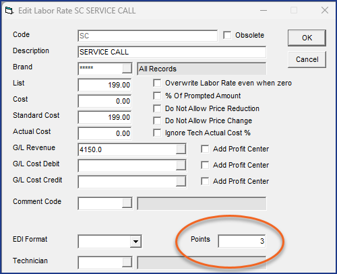The image size is (337, 274).
Task: Select the List price field
Action: (104, 85)
